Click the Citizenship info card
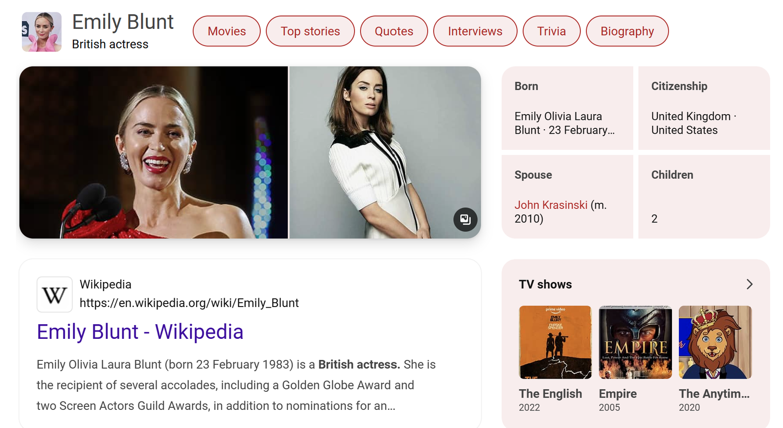The height and width of the screenshot is (428, 783). [x=704, y=108]
